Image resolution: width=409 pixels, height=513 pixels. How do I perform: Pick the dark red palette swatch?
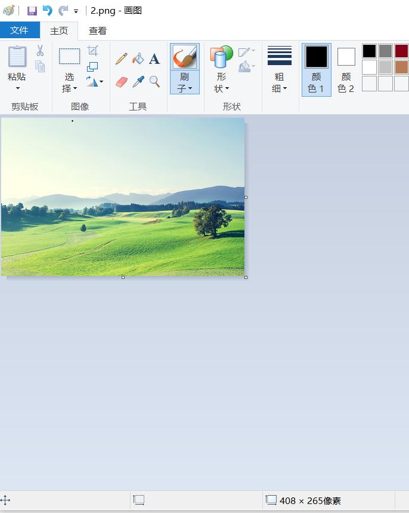click(401, 51)
